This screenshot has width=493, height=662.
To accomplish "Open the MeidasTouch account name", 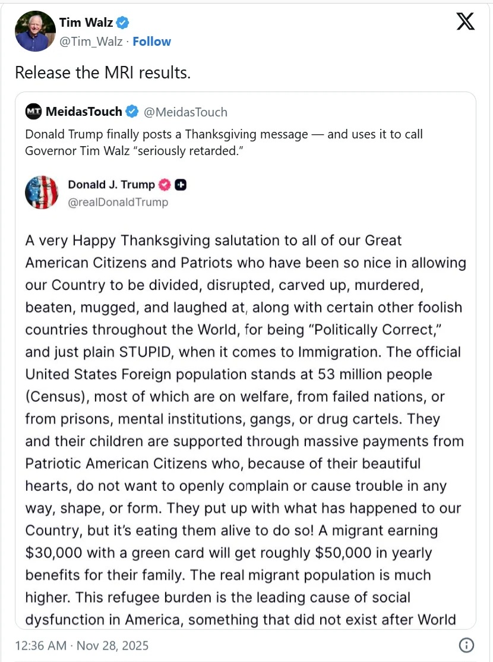I will click(84, 112).
